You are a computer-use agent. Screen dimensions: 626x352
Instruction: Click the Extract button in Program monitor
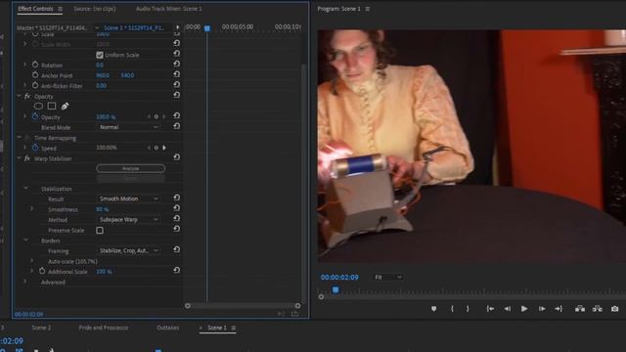598,309
